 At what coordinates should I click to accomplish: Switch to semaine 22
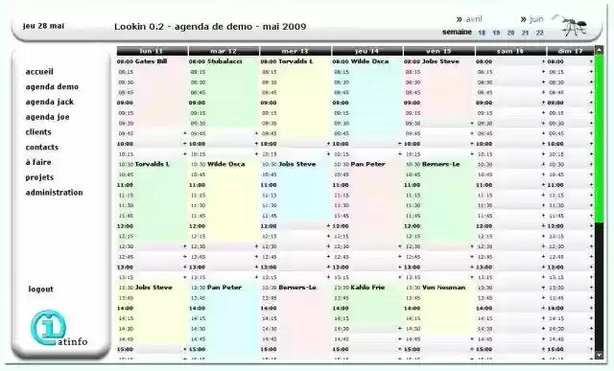click(x=539, y=33)
